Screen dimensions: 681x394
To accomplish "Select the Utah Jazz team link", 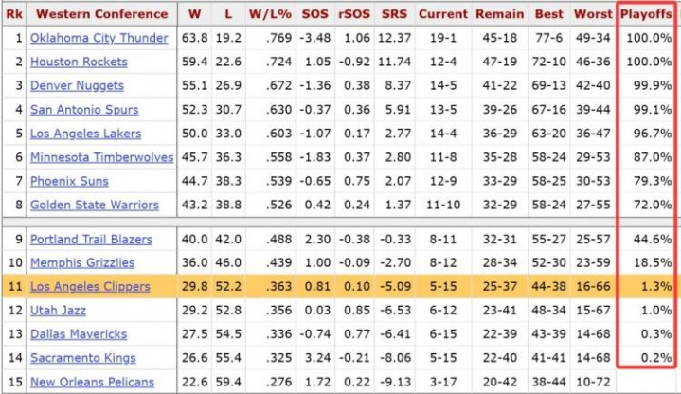I will coord(60,311).
